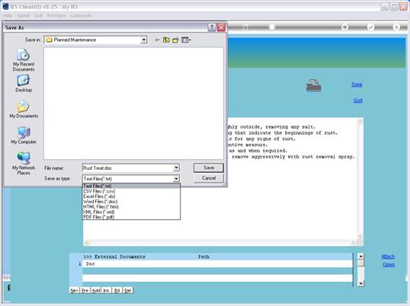
Task: Create a new folder with toolbar icon
Action: click(x=175, y=40)
